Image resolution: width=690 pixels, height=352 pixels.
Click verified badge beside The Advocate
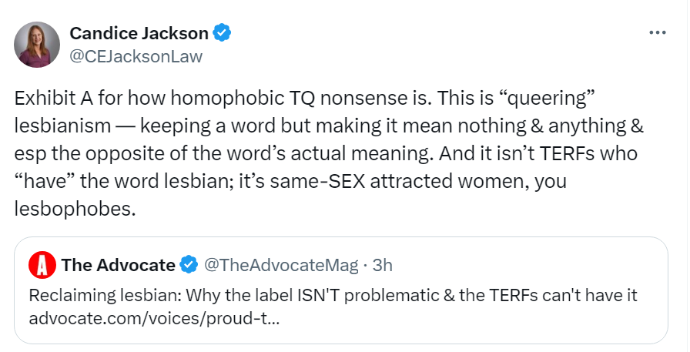189,266
